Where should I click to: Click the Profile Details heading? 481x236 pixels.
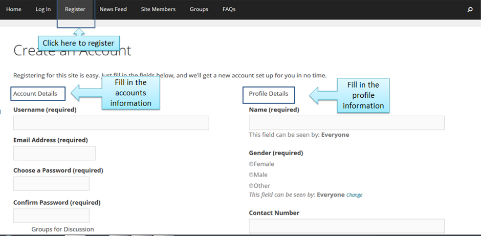click(x=269, y=94)
